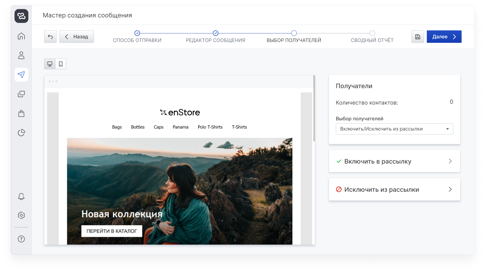Switch to desktop preview mode
The image size is (485, 271).
pyautogui.click(x=50, y=64)
